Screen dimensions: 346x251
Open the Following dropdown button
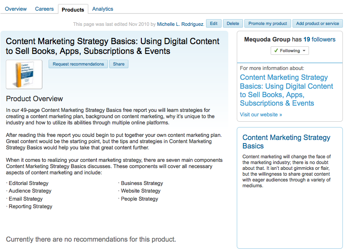pos(289,51)
